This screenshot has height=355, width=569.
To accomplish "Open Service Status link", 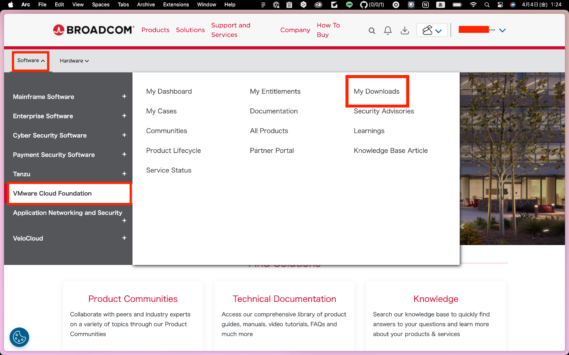I will (x=169, y=170).
